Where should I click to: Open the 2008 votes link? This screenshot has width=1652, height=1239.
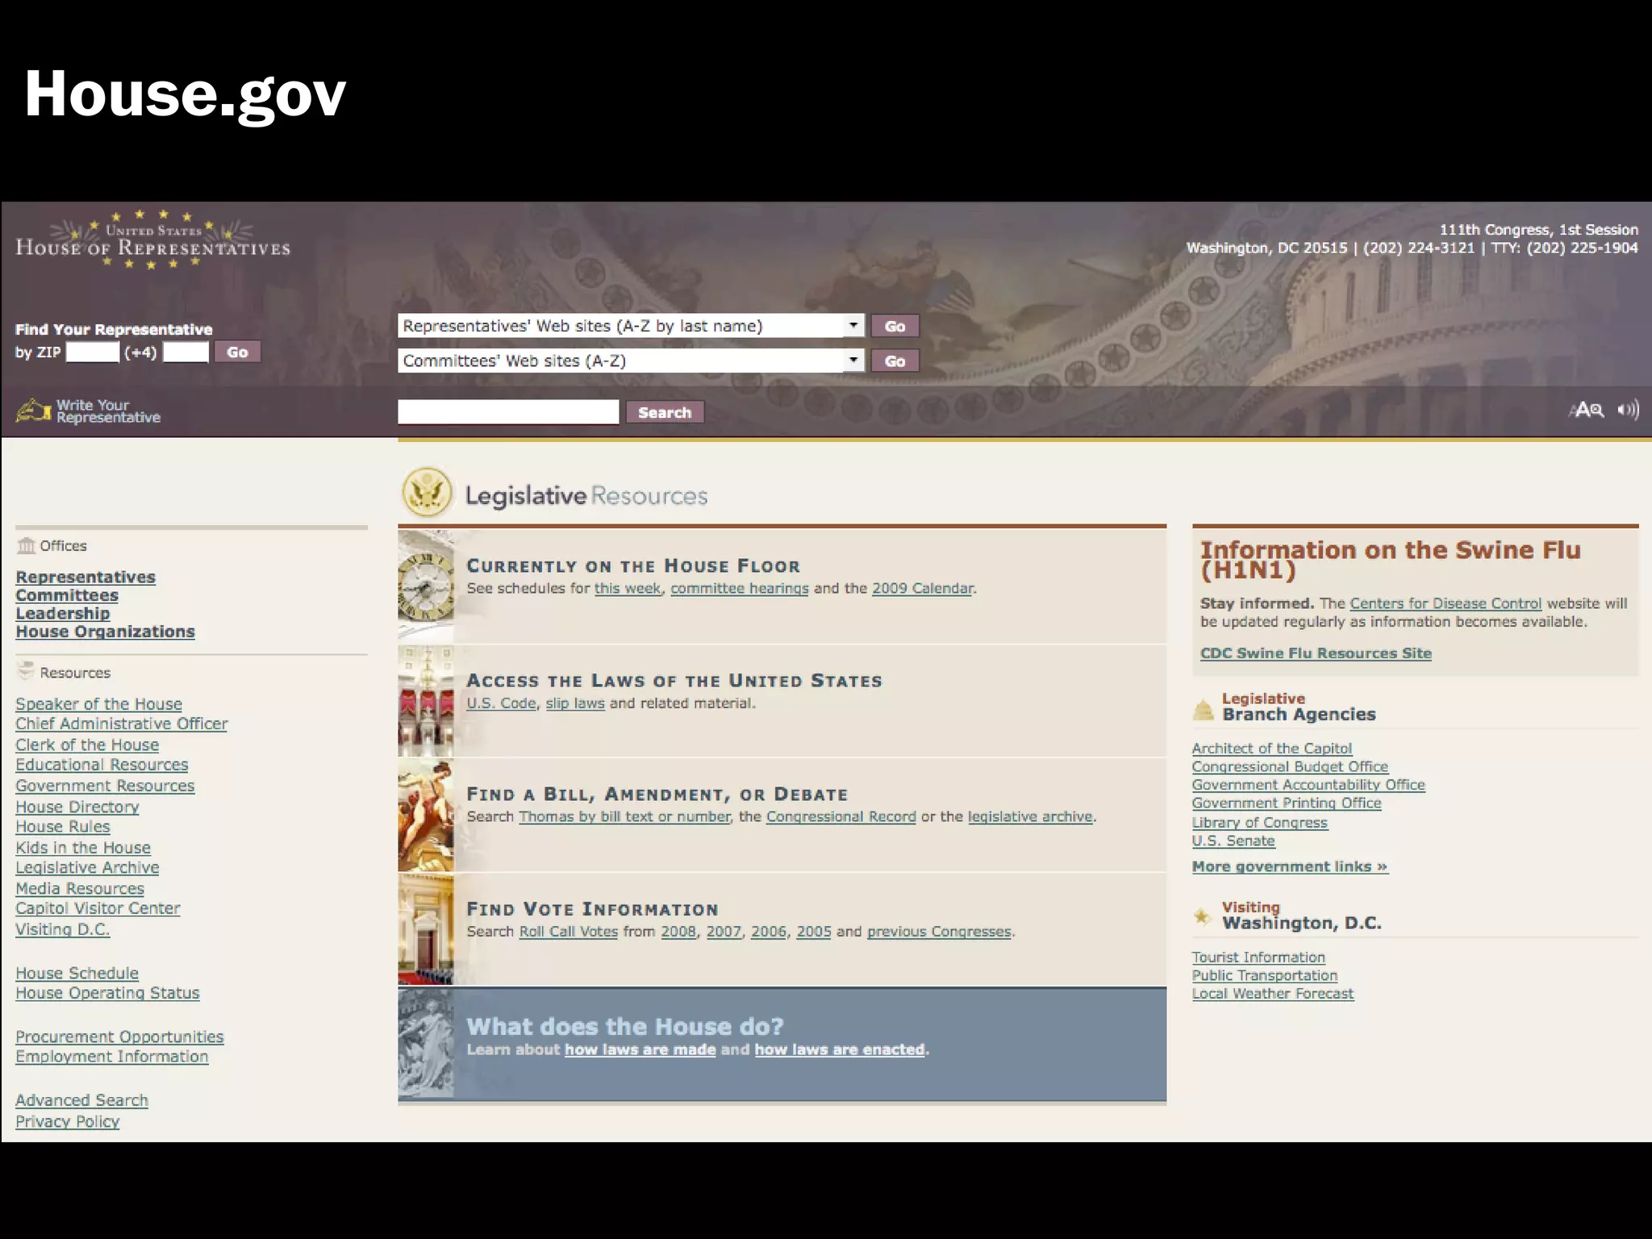[x=678, y=931]
